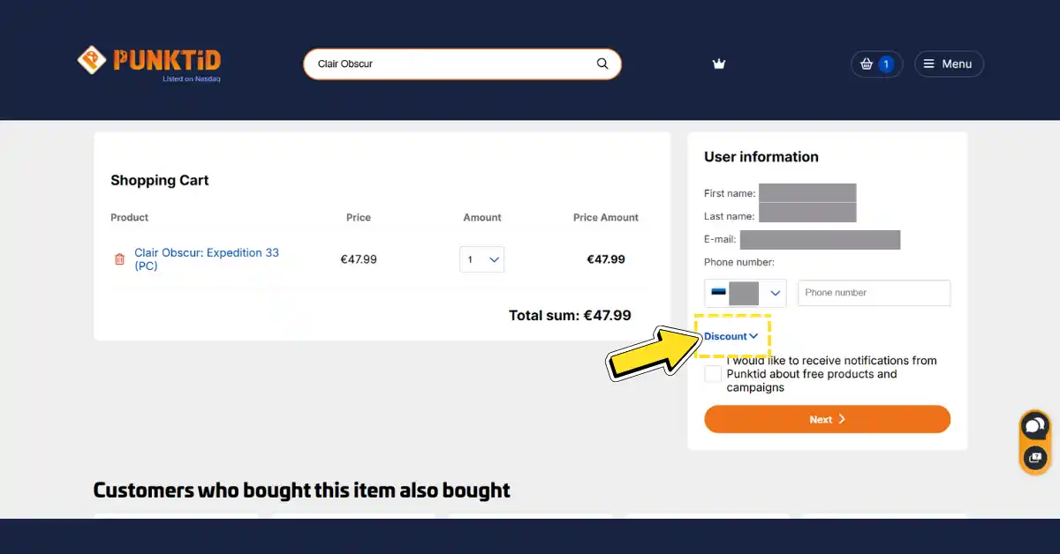Open the hamburger Menu button
This screenshot has height=554, width=1060.
(948, 64)
